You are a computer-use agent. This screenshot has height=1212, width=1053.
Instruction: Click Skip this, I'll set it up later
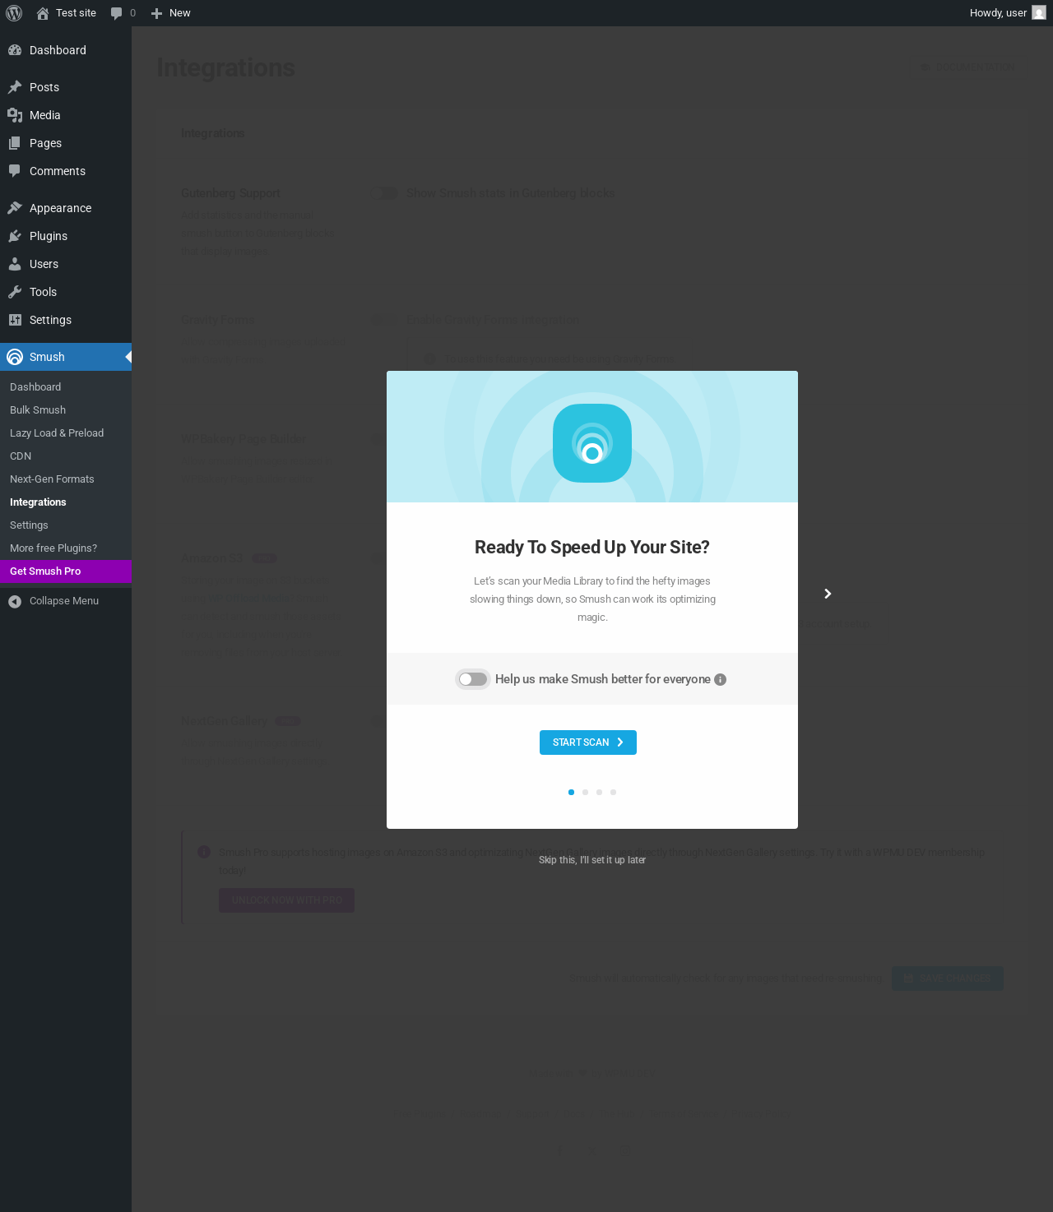pos(592,860)
